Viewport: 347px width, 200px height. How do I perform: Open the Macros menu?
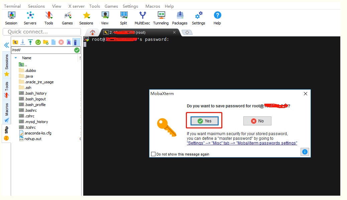pyautogui.click(x=153, y=6)
